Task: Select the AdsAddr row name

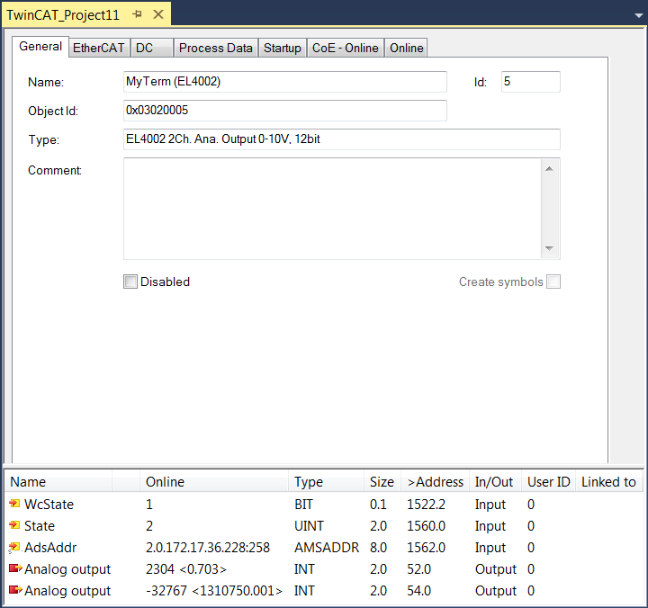Action: point(50,547)
